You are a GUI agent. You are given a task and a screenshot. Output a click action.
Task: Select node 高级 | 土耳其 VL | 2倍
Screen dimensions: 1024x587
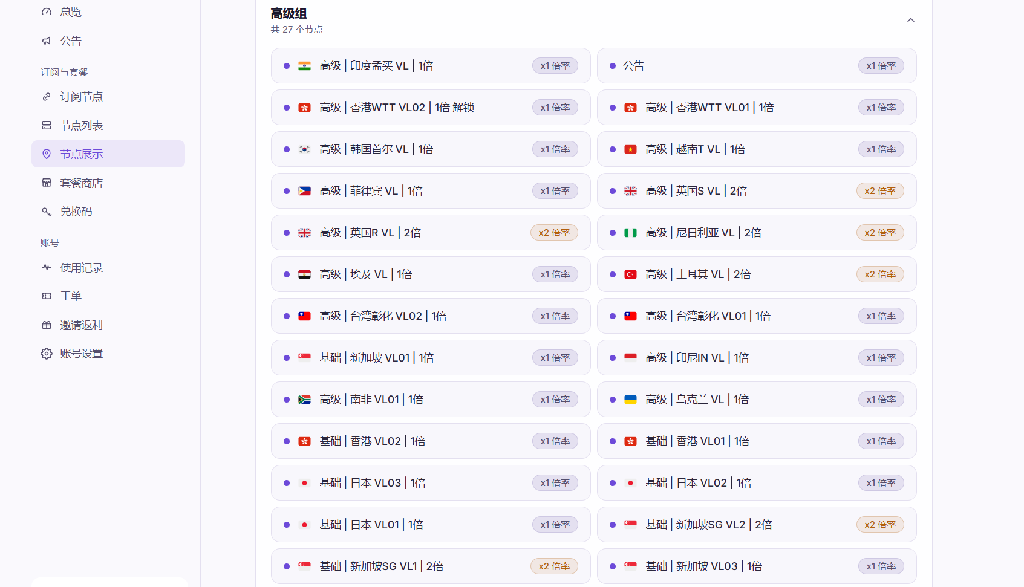click(x=757, y=274)
